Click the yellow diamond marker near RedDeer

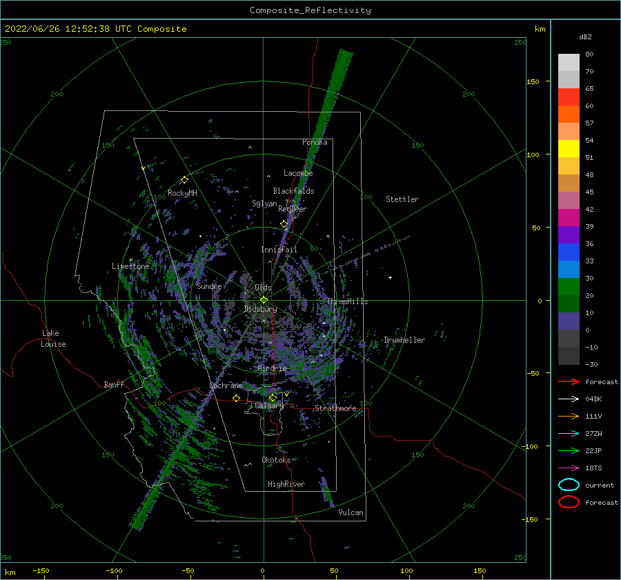tap(284, 223)
